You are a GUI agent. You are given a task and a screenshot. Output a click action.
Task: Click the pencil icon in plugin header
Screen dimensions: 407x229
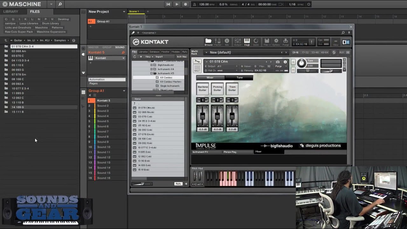tap(133, 32)
